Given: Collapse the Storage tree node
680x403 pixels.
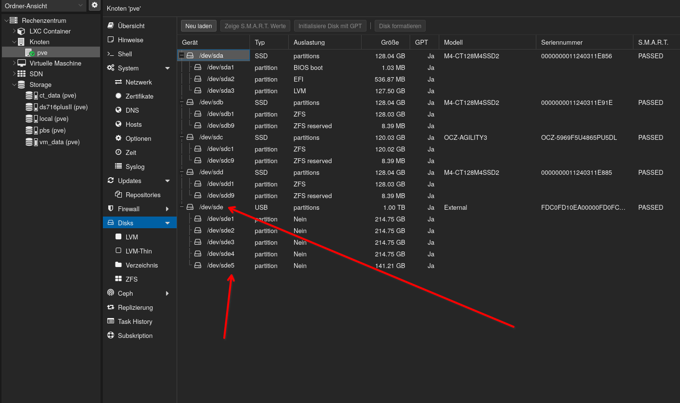Looking at the screenshot, I should point(14,84).
